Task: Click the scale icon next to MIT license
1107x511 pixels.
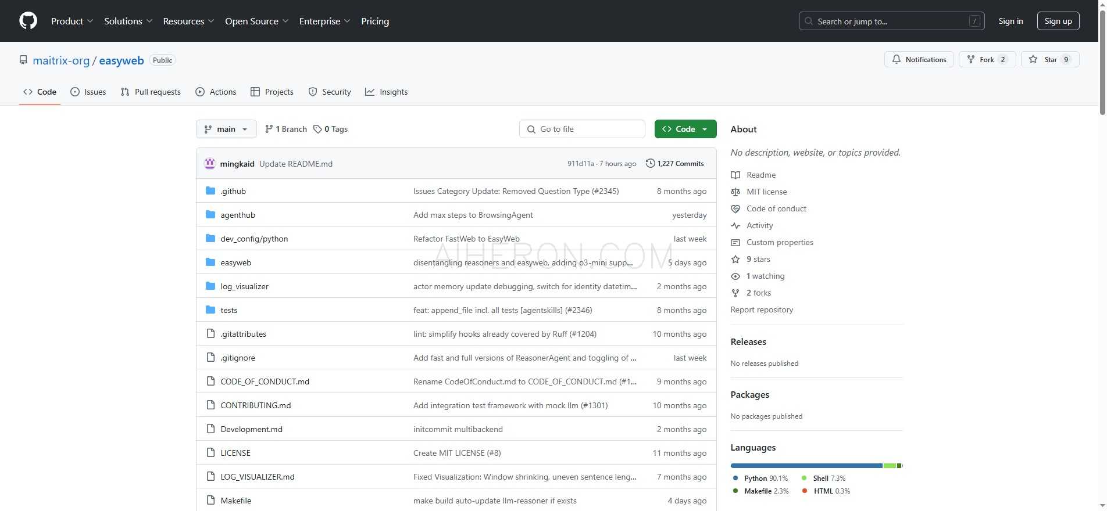Action: tap(735, 192)
